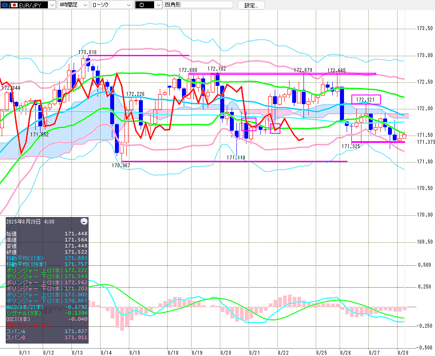Click the 169.50 price axis label
This screenshot has width=435, height=356.
click(x=425, y=242)
